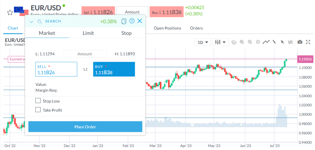Select the BUY 1.11838 button in panel
315x150 pixels.
(114, 69)
